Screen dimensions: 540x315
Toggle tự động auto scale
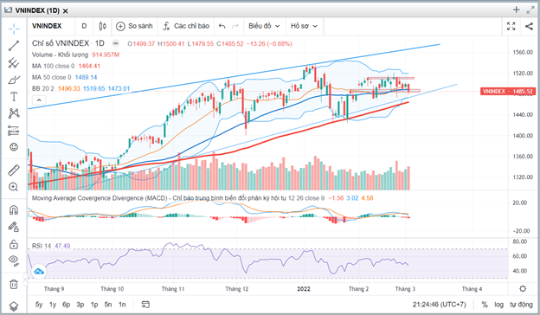coord(522,305)
